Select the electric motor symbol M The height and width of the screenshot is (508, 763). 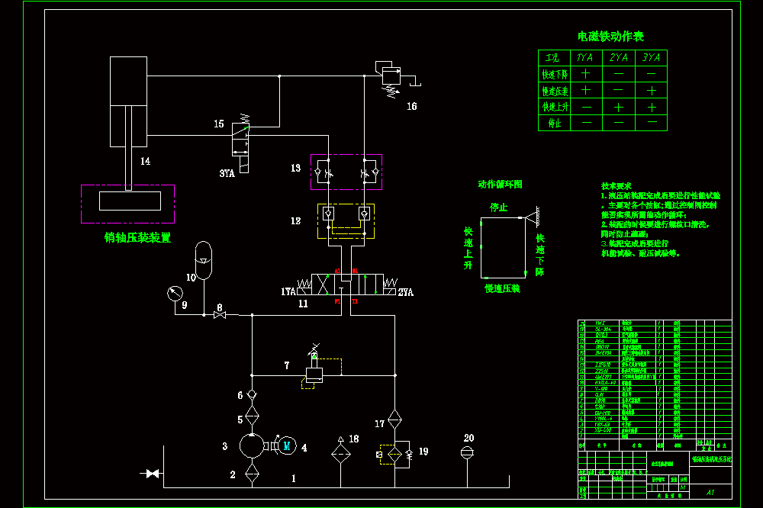pos(287,445)
